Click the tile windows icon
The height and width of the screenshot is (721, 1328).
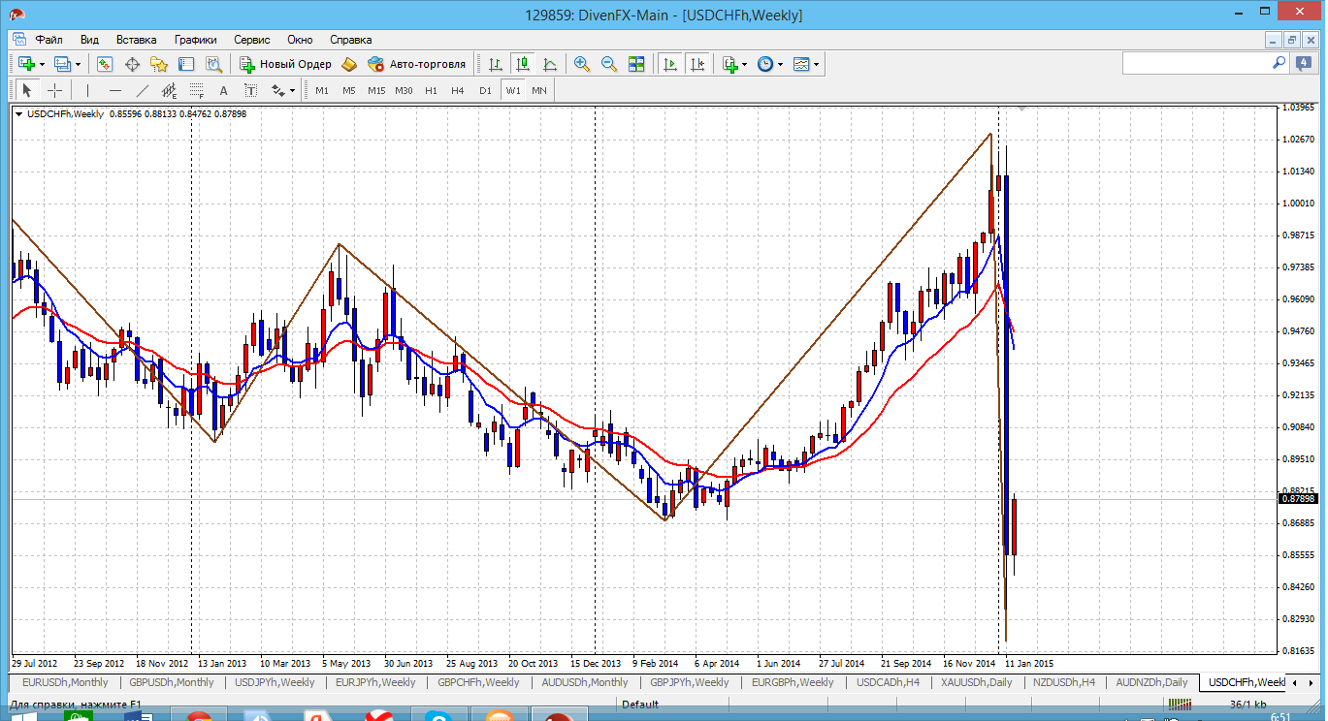click(636, 64)
